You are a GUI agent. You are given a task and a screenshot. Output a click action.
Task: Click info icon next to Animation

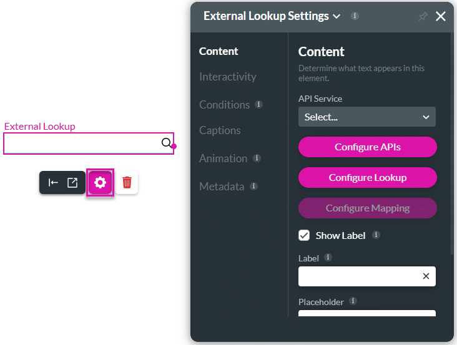(257, 158)
